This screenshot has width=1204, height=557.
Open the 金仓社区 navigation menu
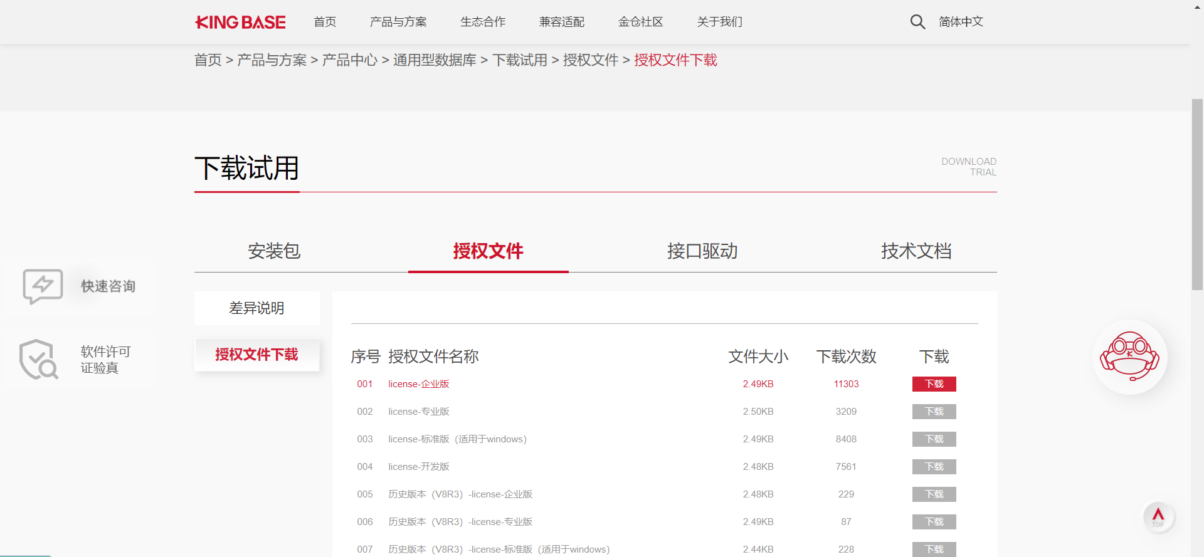click(x=641, y=22)
